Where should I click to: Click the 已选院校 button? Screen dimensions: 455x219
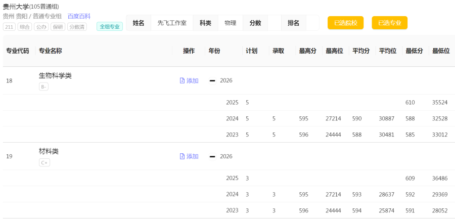coord(346,23)
